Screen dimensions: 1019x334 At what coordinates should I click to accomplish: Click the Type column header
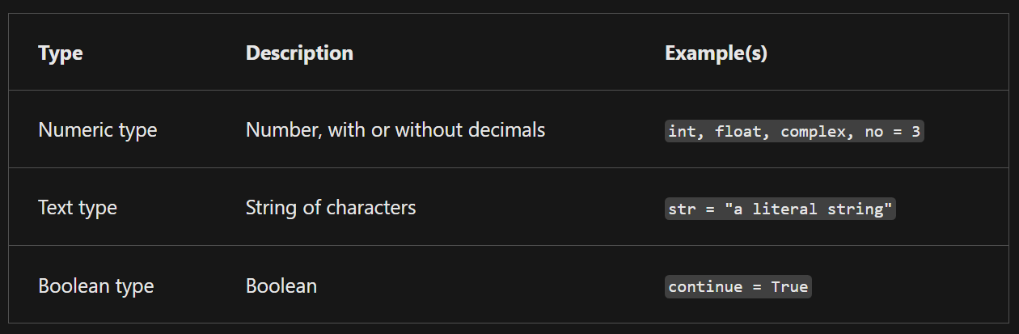coord(61,53)
